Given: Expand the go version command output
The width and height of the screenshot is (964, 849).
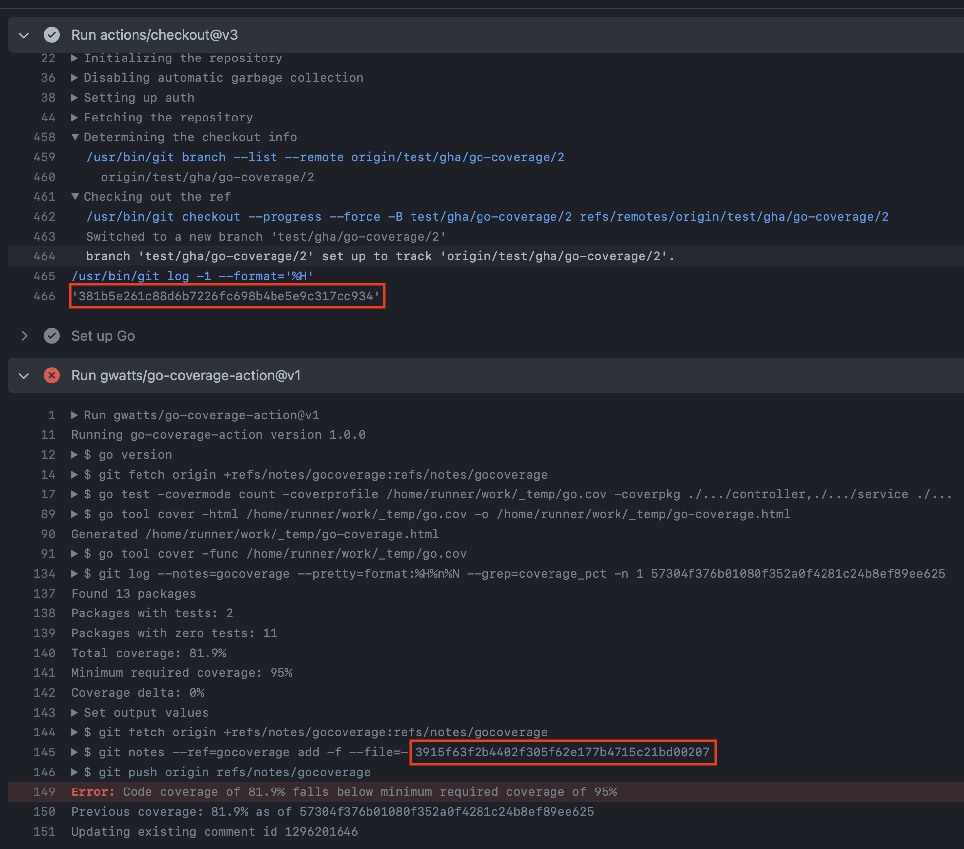Looking at the screenshot, I should tap(75, 455).
